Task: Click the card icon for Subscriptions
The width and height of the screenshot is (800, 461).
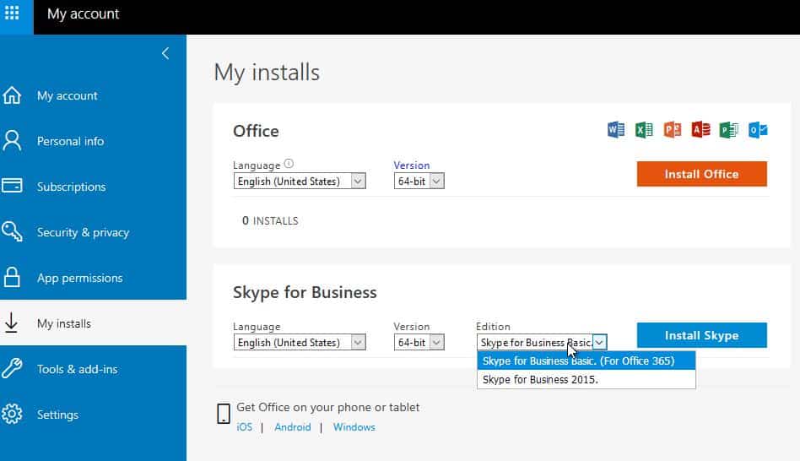Action: [12, 185]
